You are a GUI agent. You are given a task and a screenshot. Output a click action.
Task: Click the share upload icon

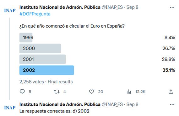coord(171,92)
